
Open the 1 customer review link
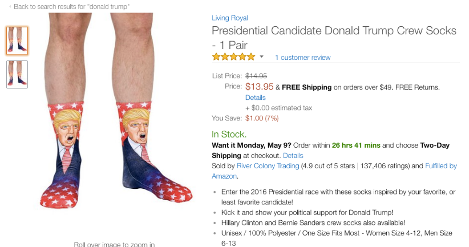coord(302,57)
